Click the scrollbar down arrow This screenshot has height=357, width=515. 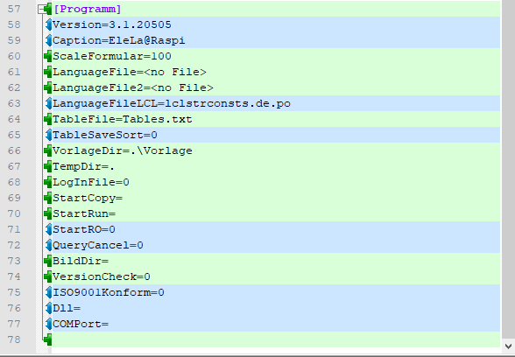pos(508,346)
